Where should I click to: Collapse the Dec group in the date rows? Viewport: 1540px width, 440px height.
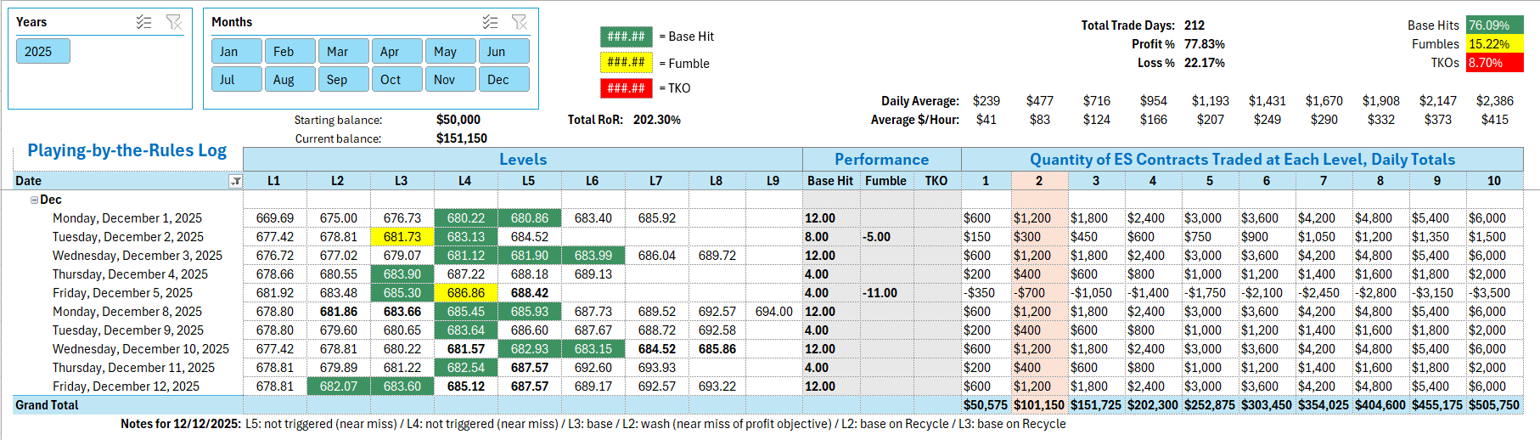(x=34, y=200)
